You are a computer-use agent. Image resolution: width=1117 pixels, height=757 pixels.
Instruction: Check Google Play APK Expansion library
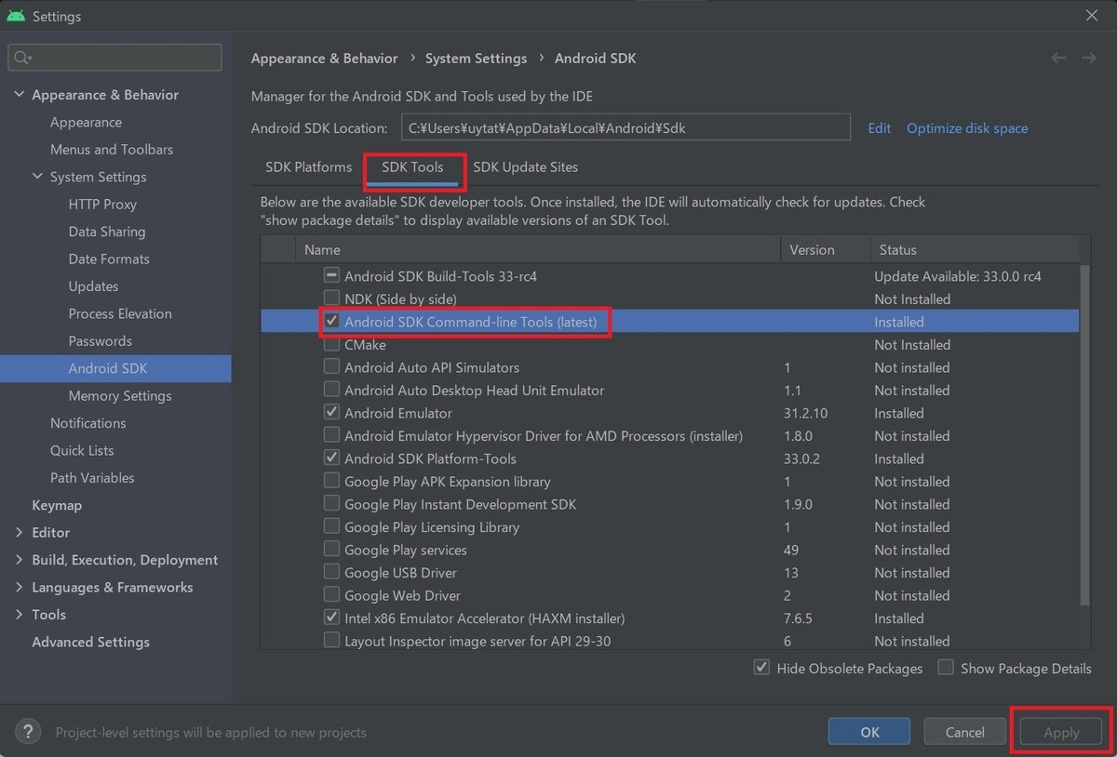click(331, 481)
